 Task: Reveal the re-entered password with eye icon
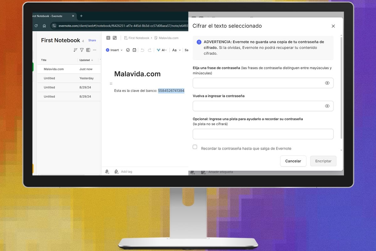coord(327,106)
